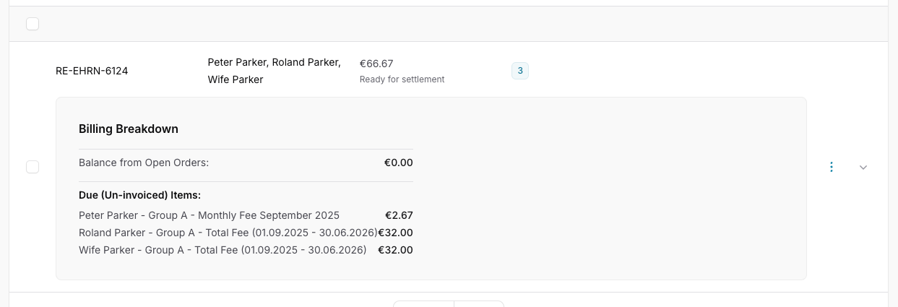Tick the select-all checkbox in table header

[x=33, y=24]
